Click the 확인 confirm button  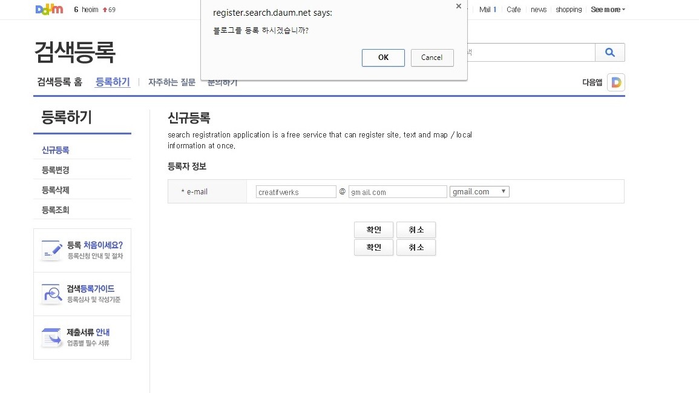click(x=373, y=230)
